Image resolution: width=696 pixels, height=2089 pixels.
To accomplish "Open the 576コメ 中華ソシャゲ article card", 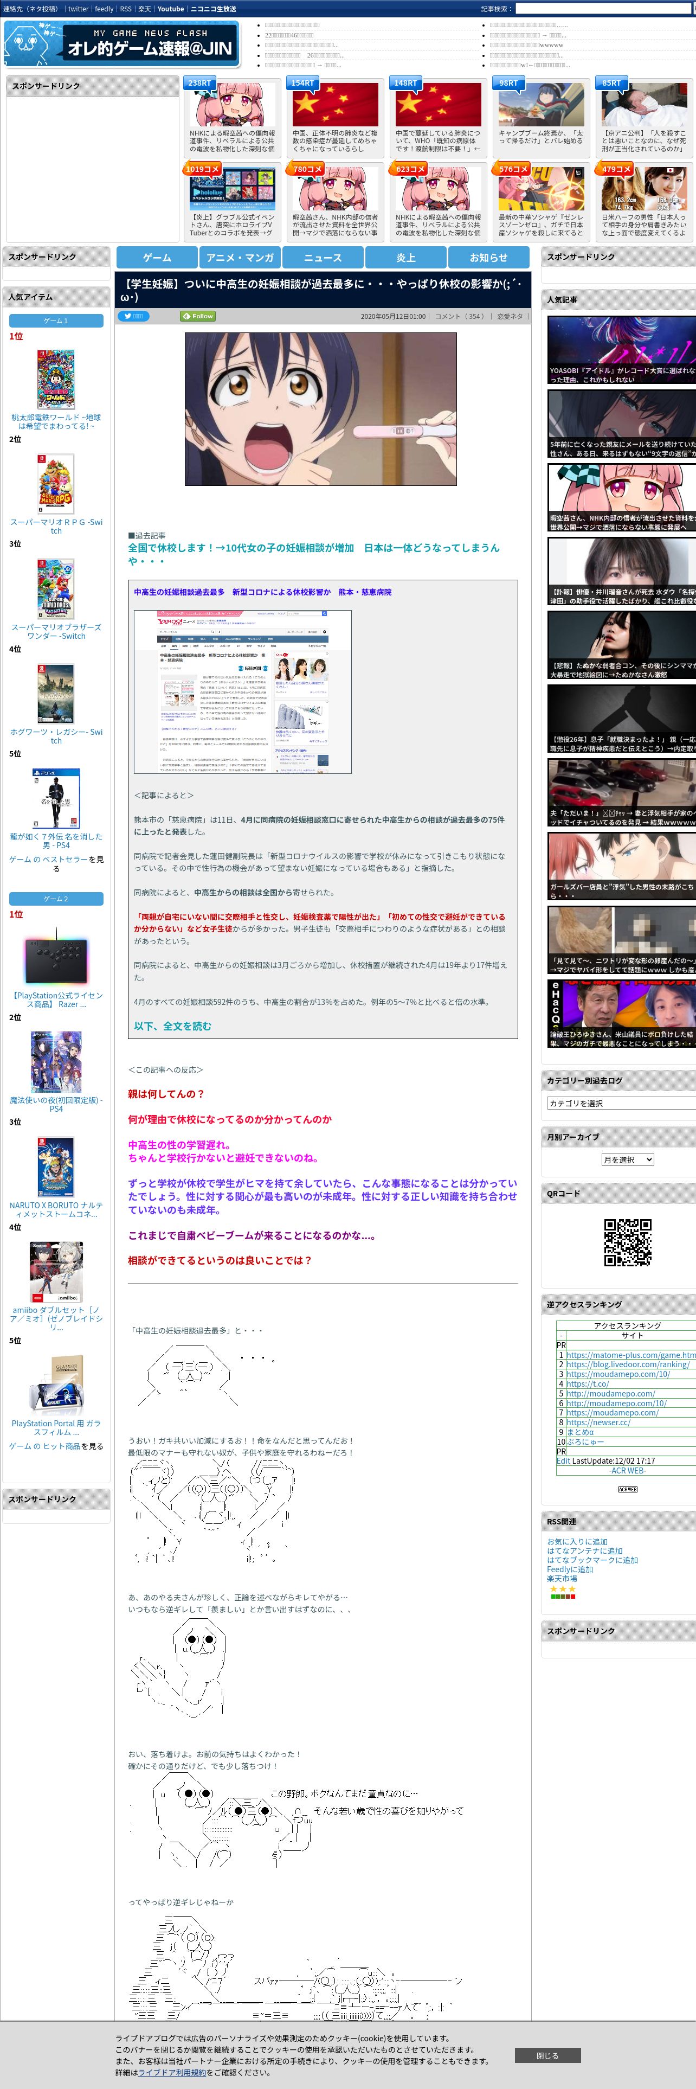I will point(540,201).
